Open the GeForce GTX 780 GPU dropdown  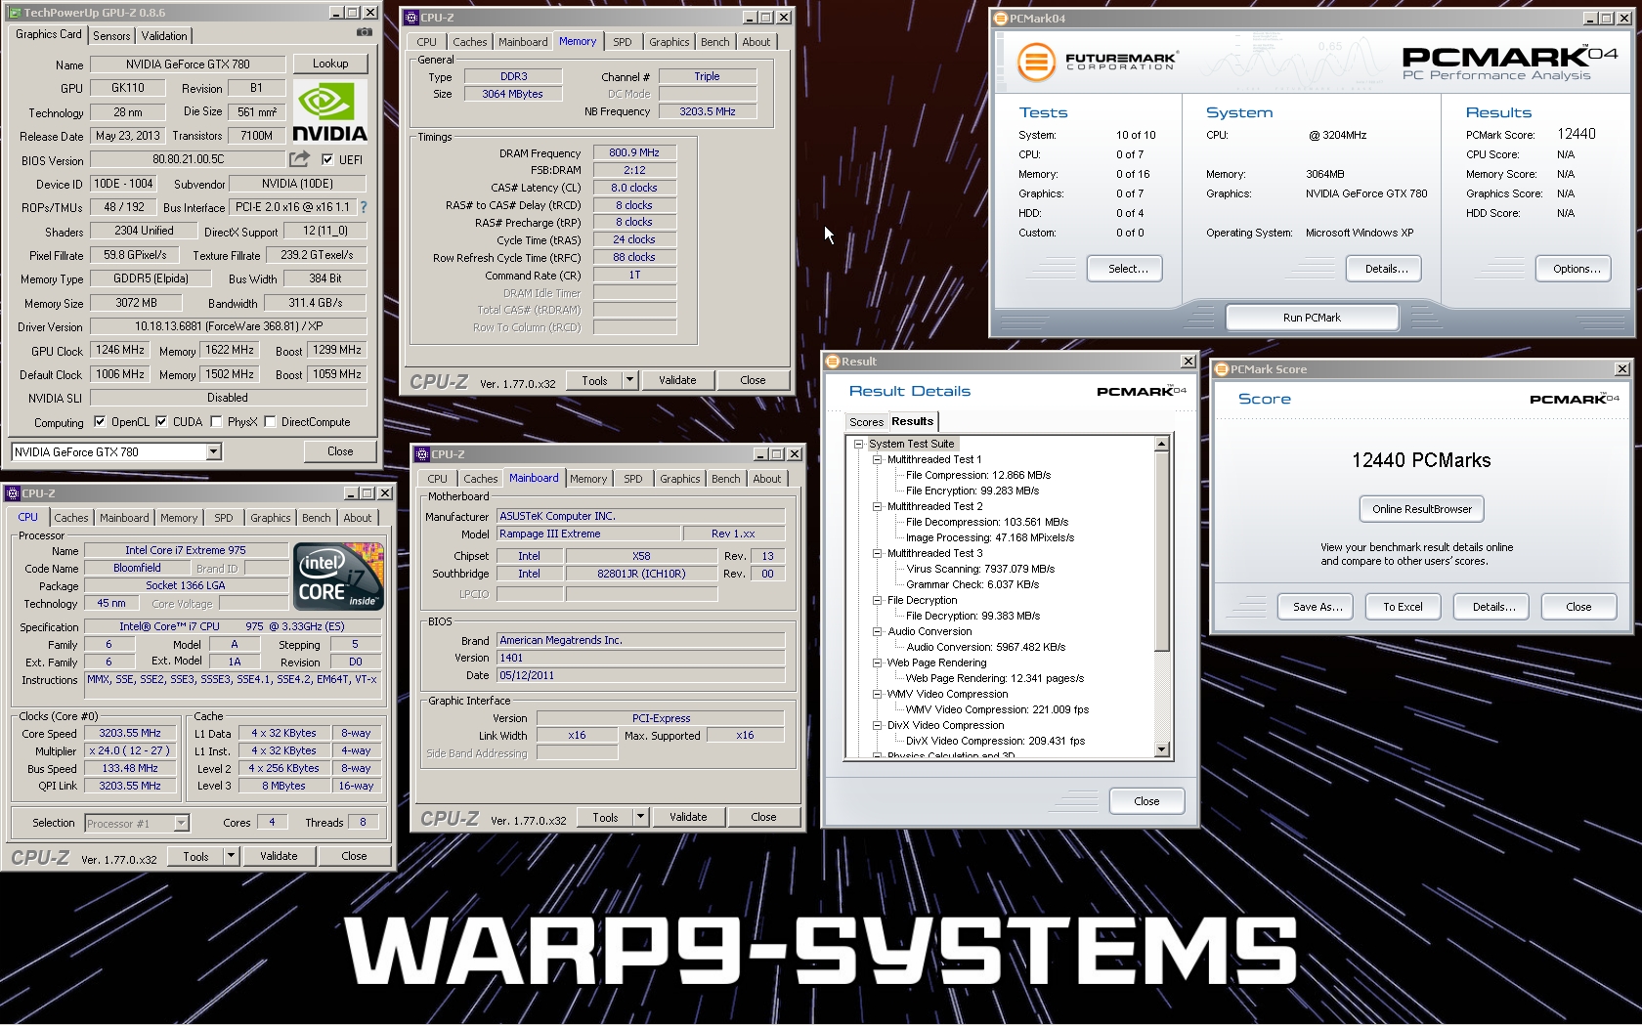[x=213, y=451]
